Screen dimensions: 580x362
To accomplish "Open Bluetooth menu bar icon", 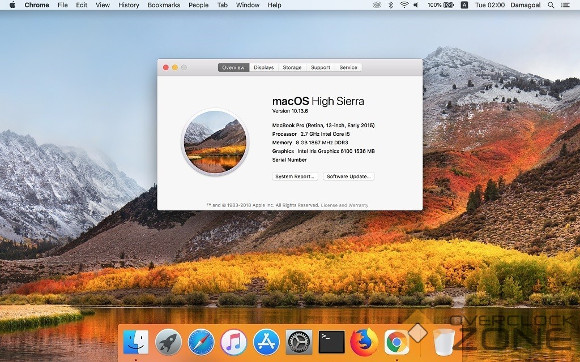I will [x=390, y=5].
